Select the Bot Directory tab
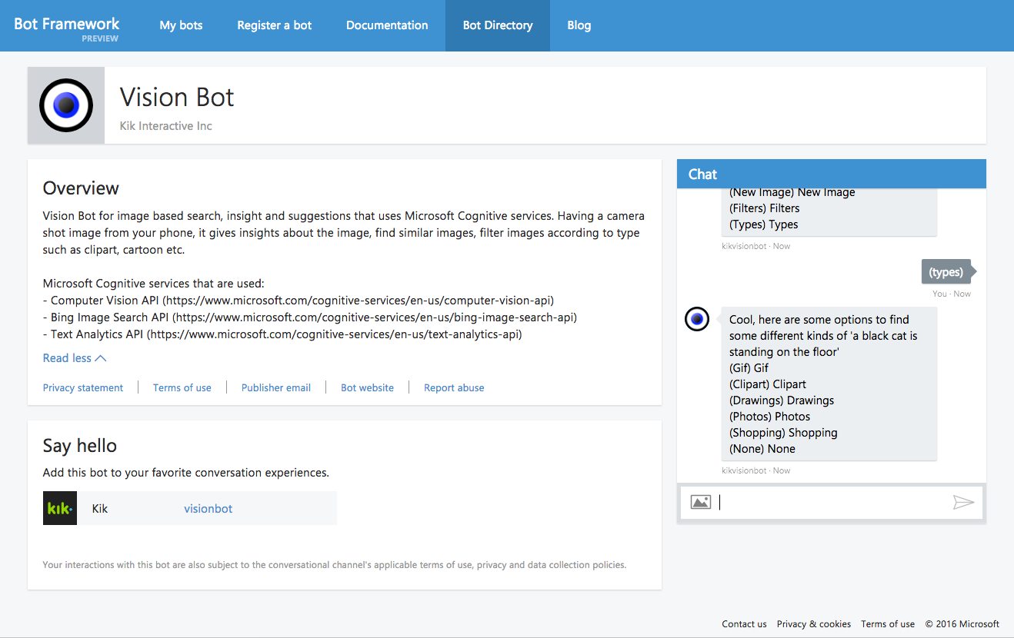This screenshot has width=1014, height=638. (x=498, y=25)
